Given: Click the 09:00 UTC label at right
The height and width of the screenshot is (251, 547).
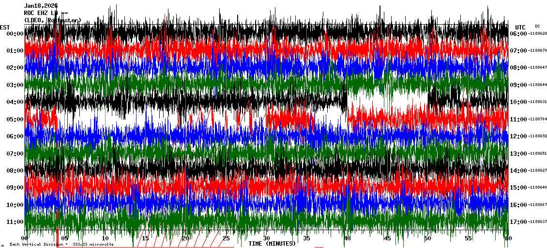Looking at the screenshot, I should (x=518, y=85).
